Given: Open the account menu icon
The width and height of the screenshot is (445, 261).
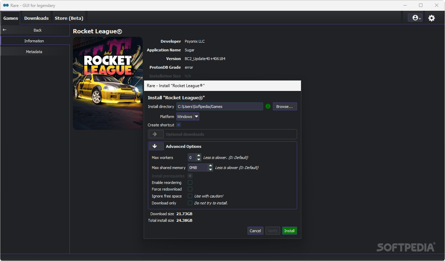Looking at the screenshot, I should (415, 18).
